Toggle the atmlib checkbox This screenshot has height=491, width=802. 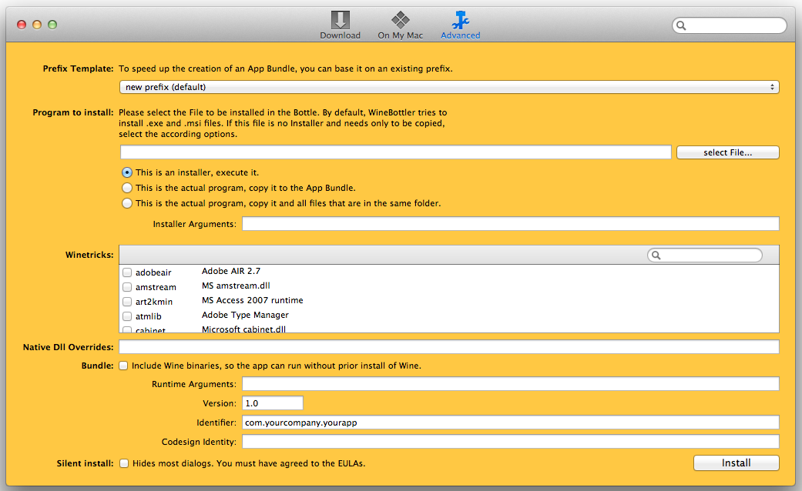[x=127, y=316]
